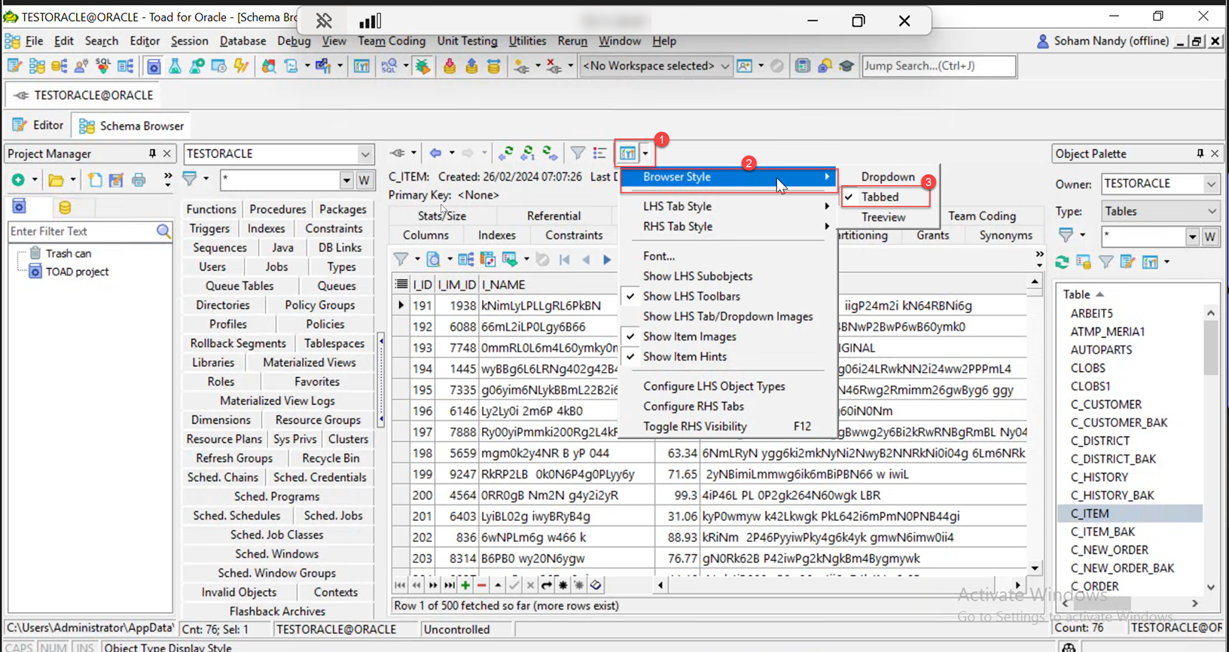1229x652 pixels.
Task: Open the Owner dropdown in Object Palette
Action: [1210, 184]
